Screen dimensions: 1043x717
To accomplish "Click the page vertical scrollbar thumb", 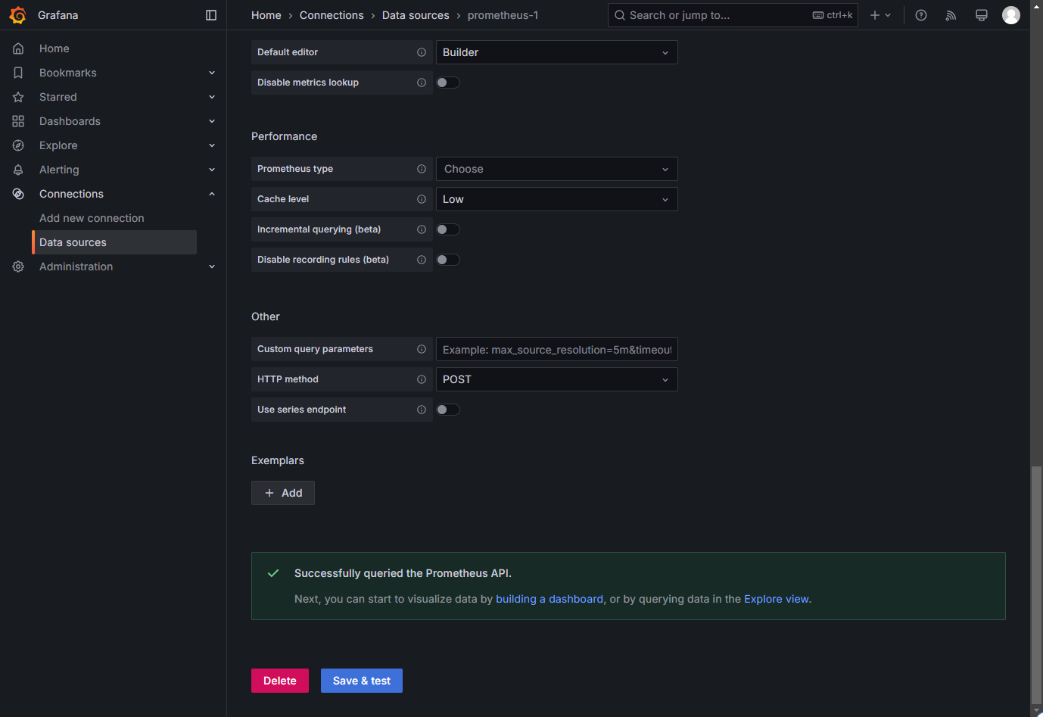I will 1036,585.
